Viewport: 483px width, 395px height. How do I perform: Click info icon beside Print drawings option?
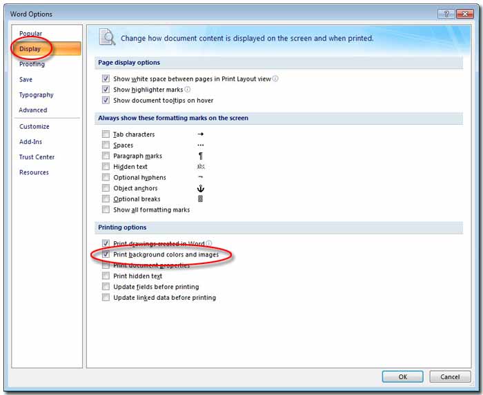click(x=209, y=243)
